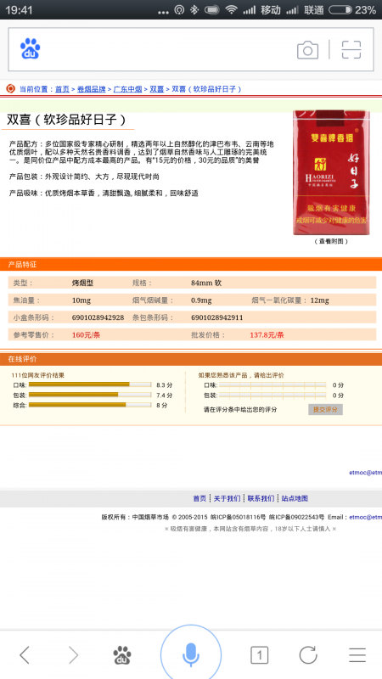
Task: Open camera image search icon
Action: (307, 50)
